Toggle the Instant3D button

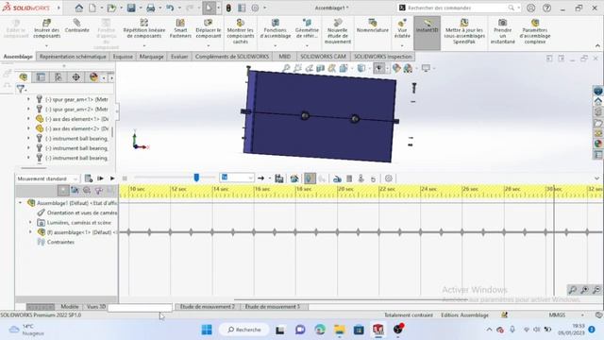428,34
